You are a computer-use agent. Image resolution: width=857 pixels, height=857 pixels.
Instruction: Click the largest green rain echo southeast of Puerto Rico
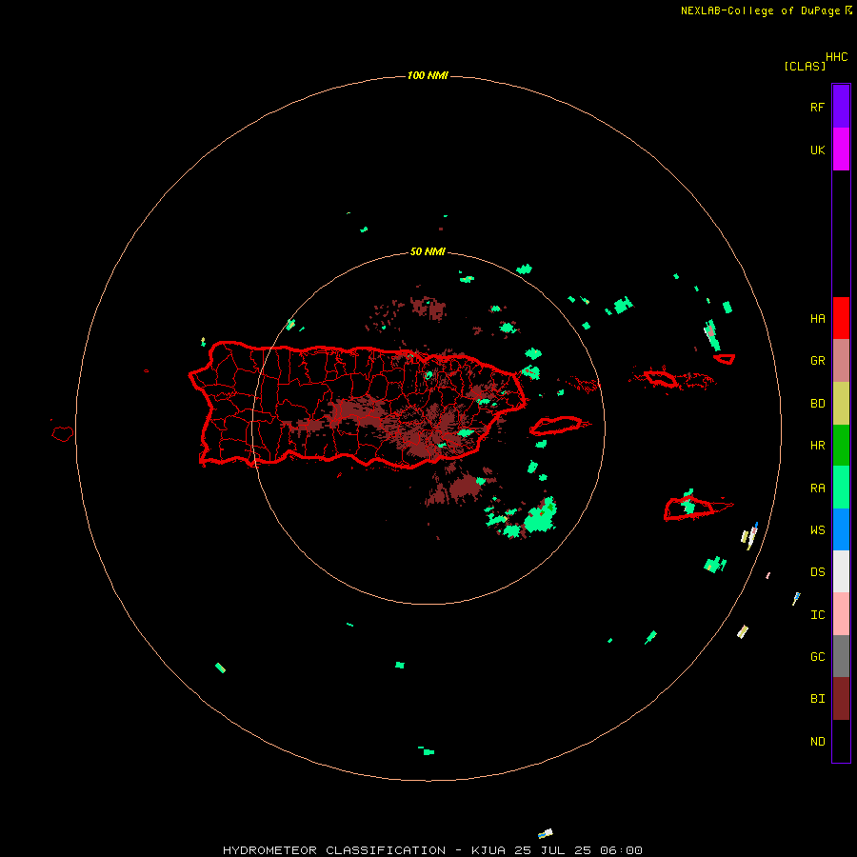pos(540,516)
